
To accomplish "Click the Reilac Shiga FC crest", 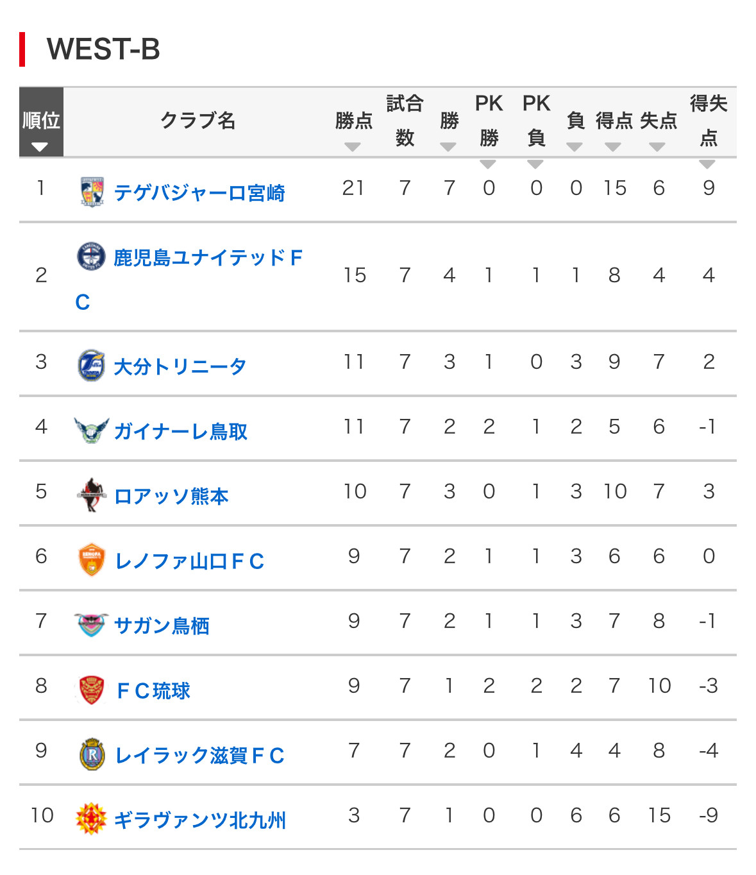I will pos(92,754).
